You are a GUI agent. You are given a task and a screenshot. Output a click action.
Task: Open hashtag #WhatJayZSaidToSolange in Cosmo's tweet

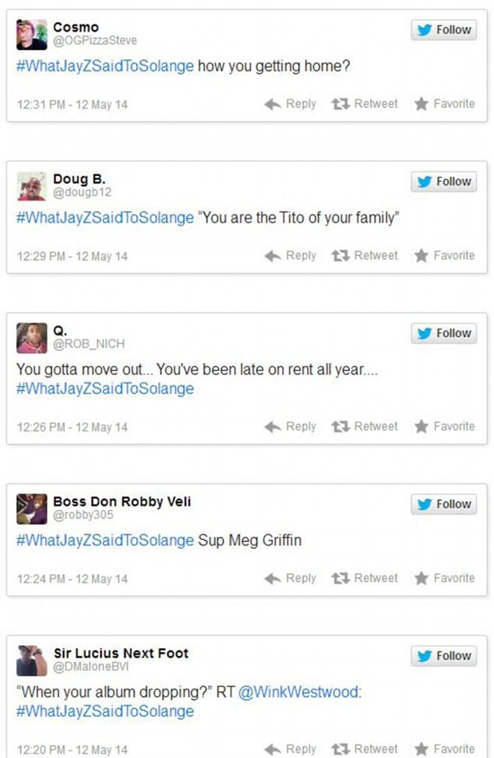[105, 66]
